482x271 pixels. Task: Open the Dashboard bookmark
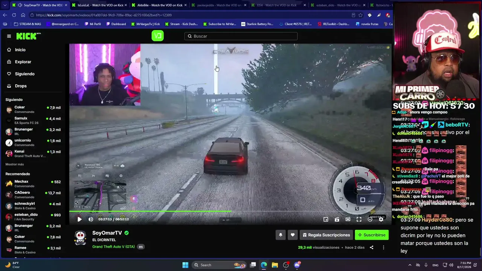click(x=116, y=24)
